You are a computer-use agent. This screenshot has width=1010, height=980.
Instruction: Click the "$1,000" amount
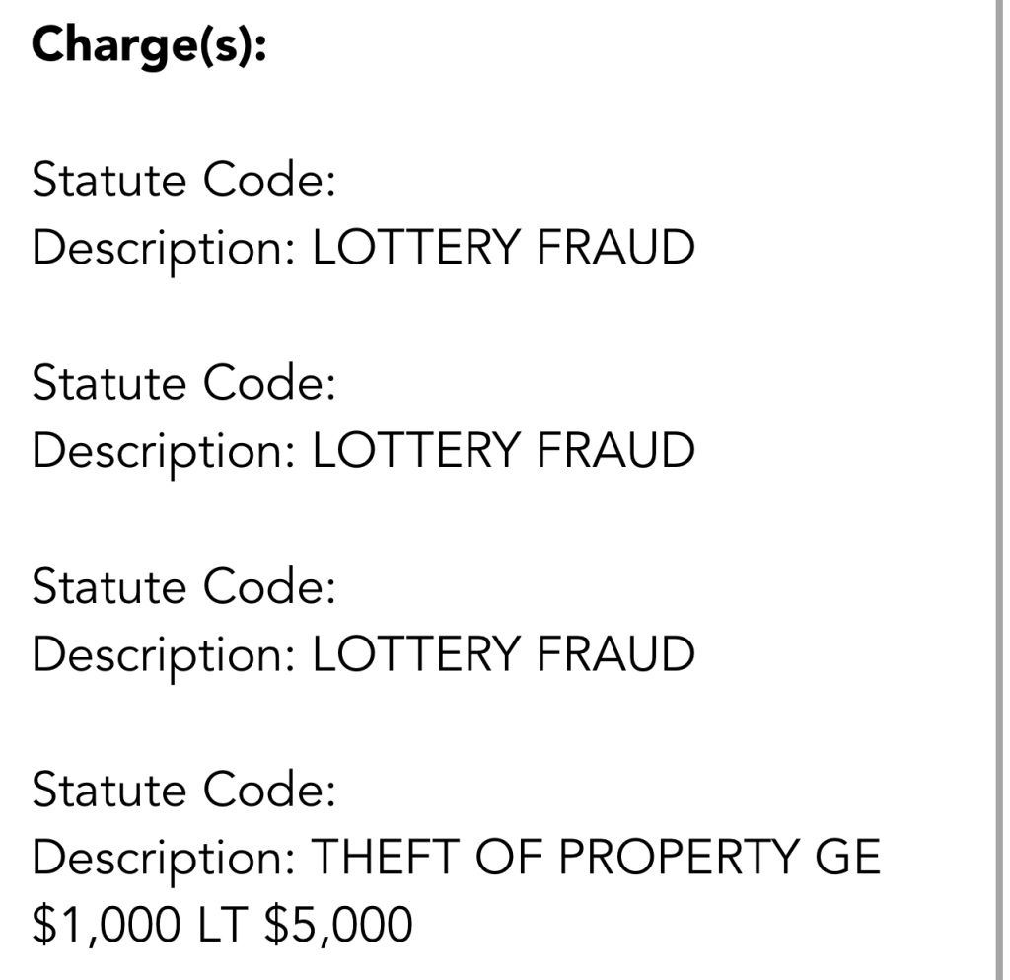107,925
